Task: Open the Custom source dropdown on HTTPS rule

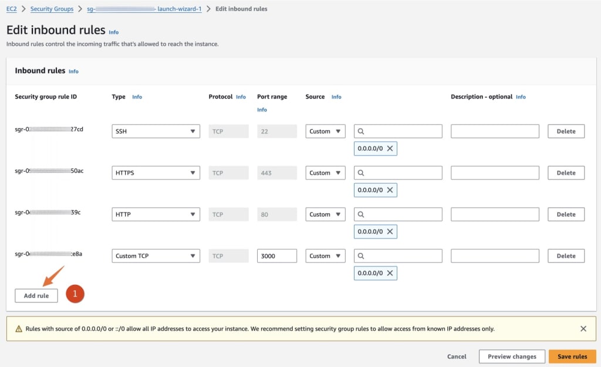Action: (325, 172)
